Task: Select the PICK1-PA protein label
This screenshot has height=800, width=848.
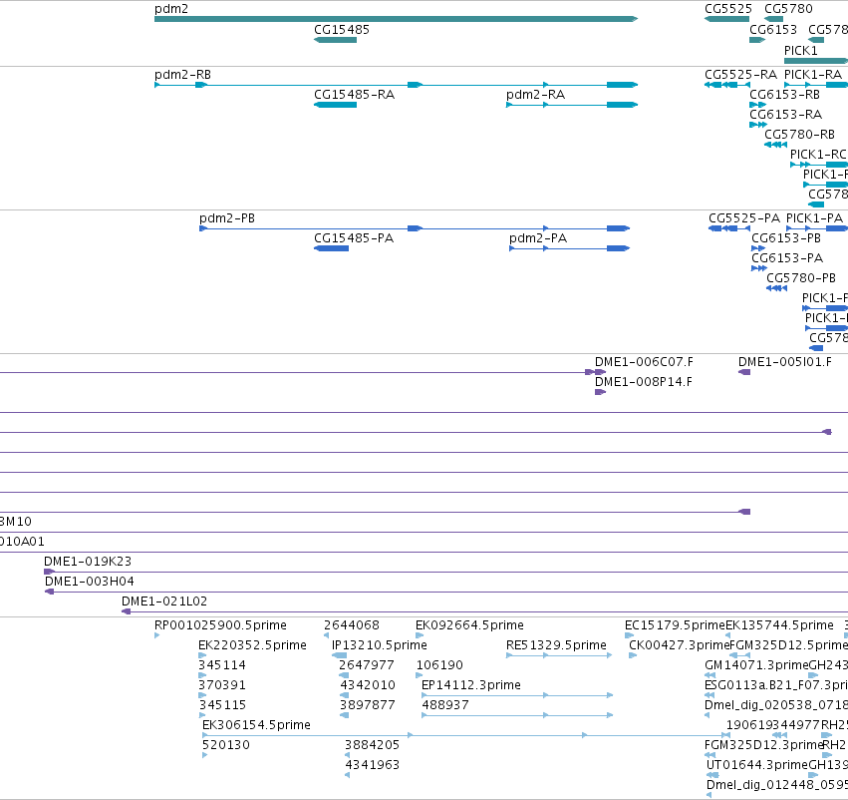Action: (814, 218)
